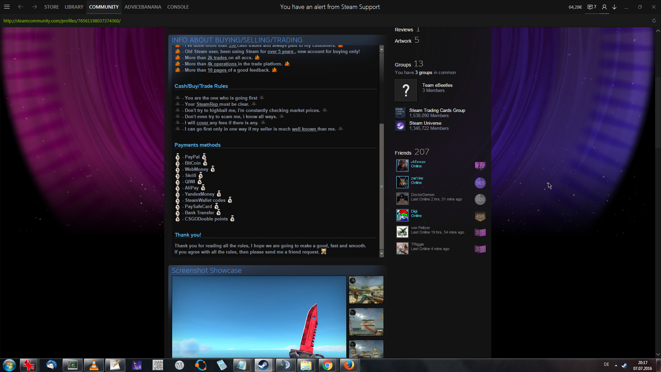Show hidden system tray icons arrow
The height and width of the screenshot is (372, 661).
(616, 365)
